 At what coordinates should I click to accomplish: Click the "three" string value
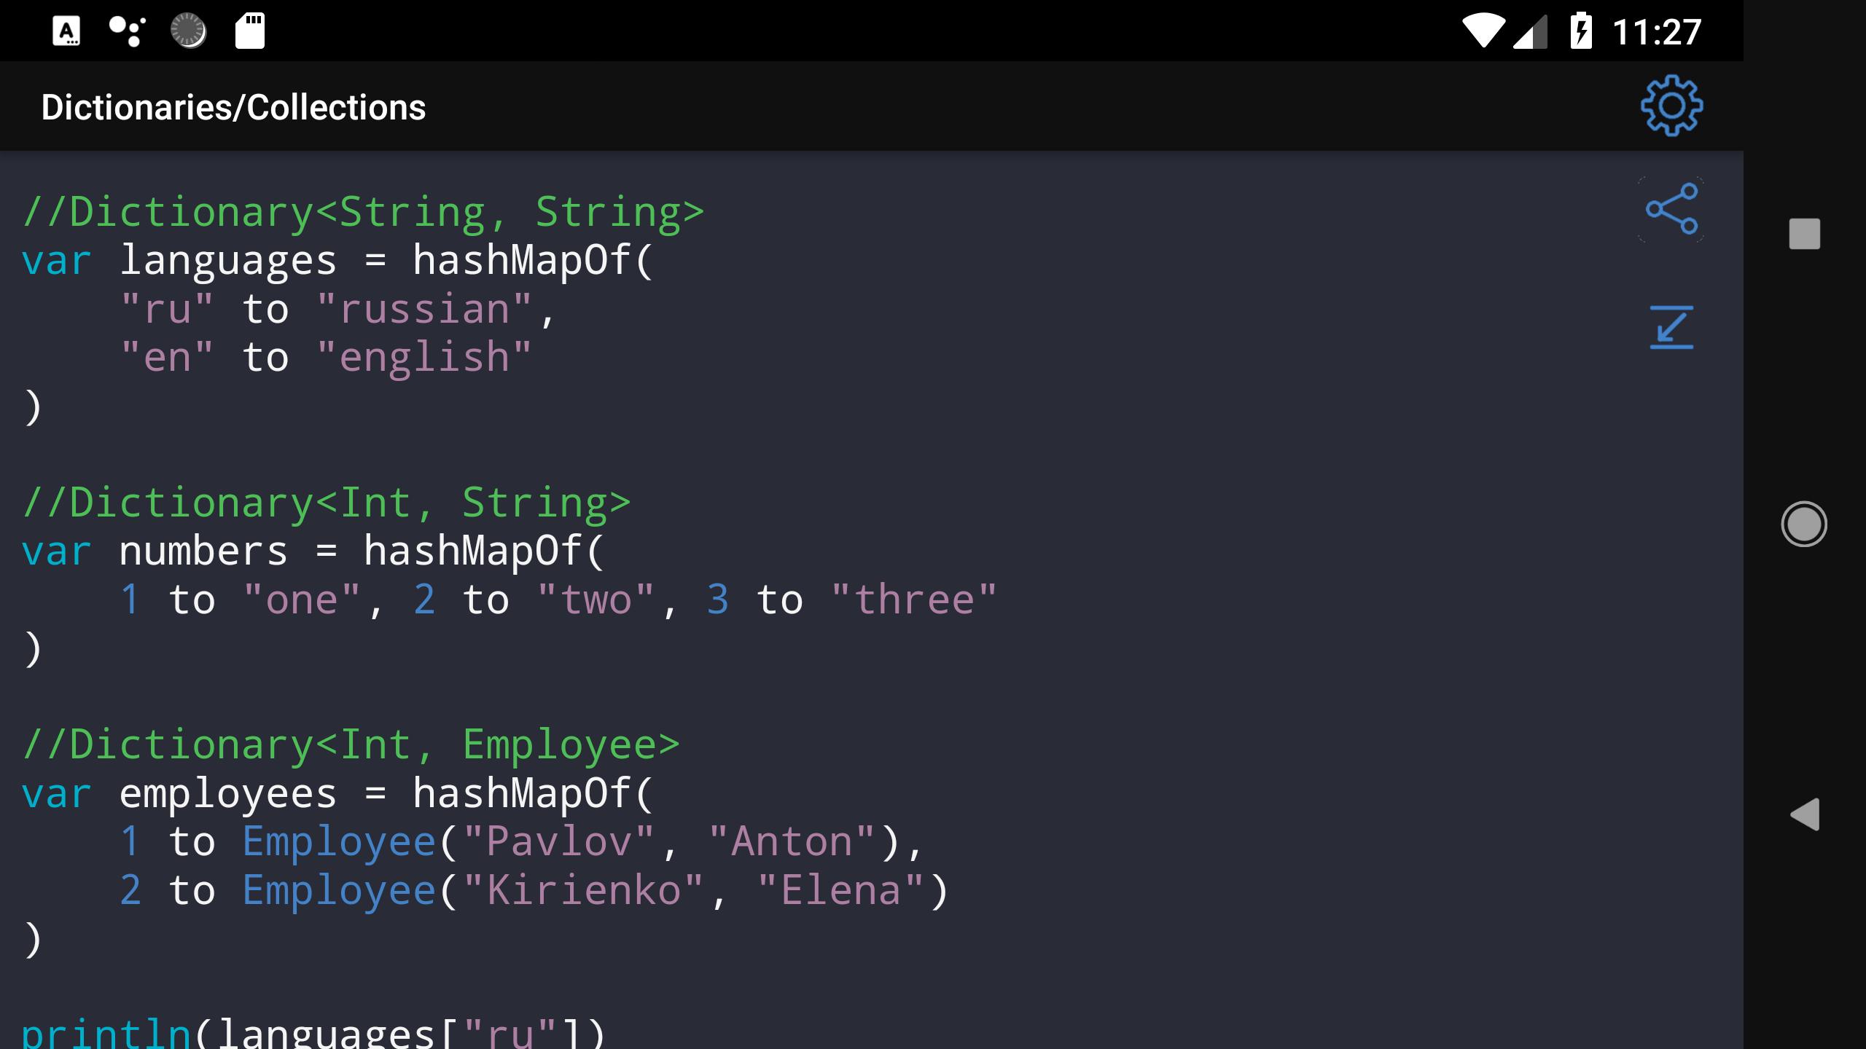pos(913,600)
